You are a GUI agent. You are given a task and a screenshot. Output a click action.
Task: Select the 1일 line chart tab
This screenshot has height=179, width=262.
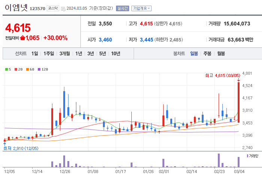coord(35,53)
